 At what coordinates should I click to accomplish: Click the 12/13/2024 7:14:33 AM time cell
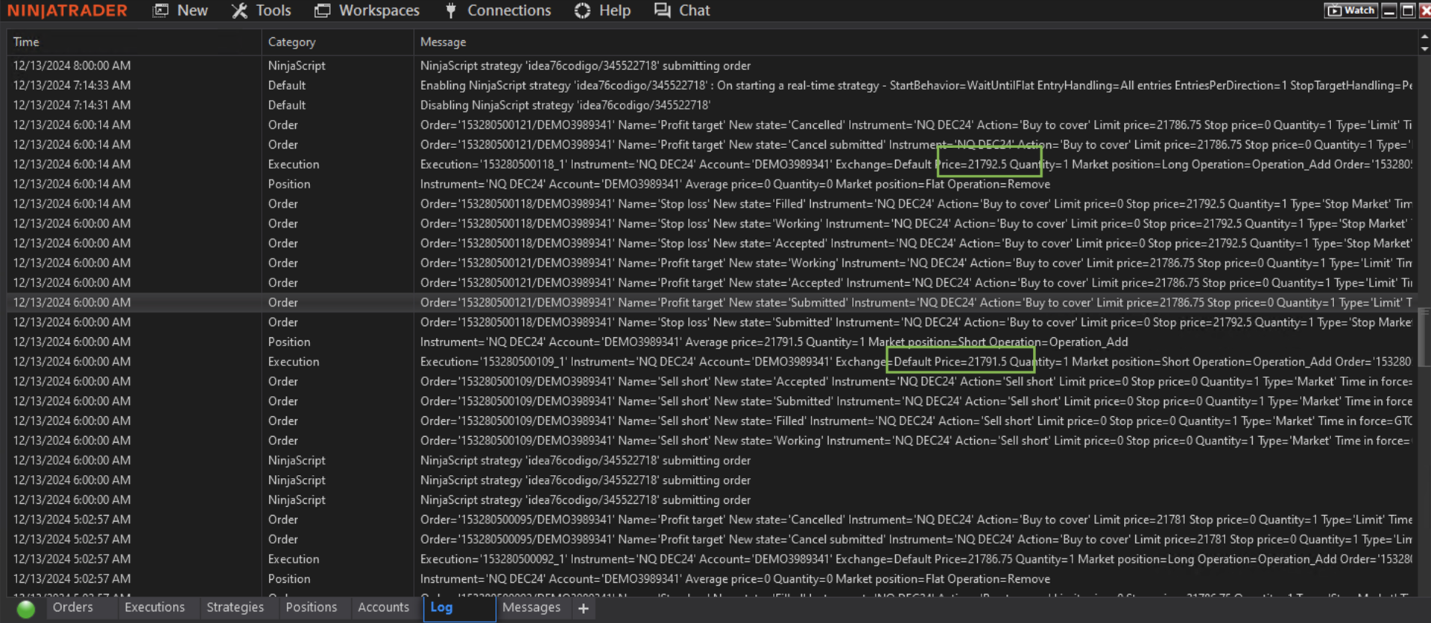point(72,86)
